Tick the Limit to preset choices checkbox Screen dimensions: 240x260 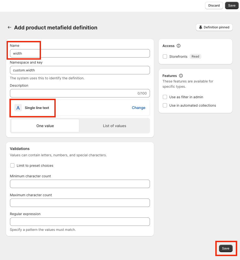(12, 165)
